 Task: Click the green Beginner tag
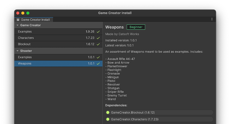tap(136, 27)
